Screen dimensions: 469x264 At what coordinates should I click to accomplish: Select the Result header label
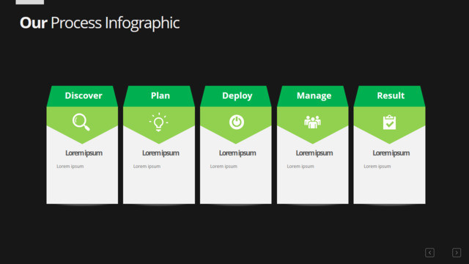391,95
